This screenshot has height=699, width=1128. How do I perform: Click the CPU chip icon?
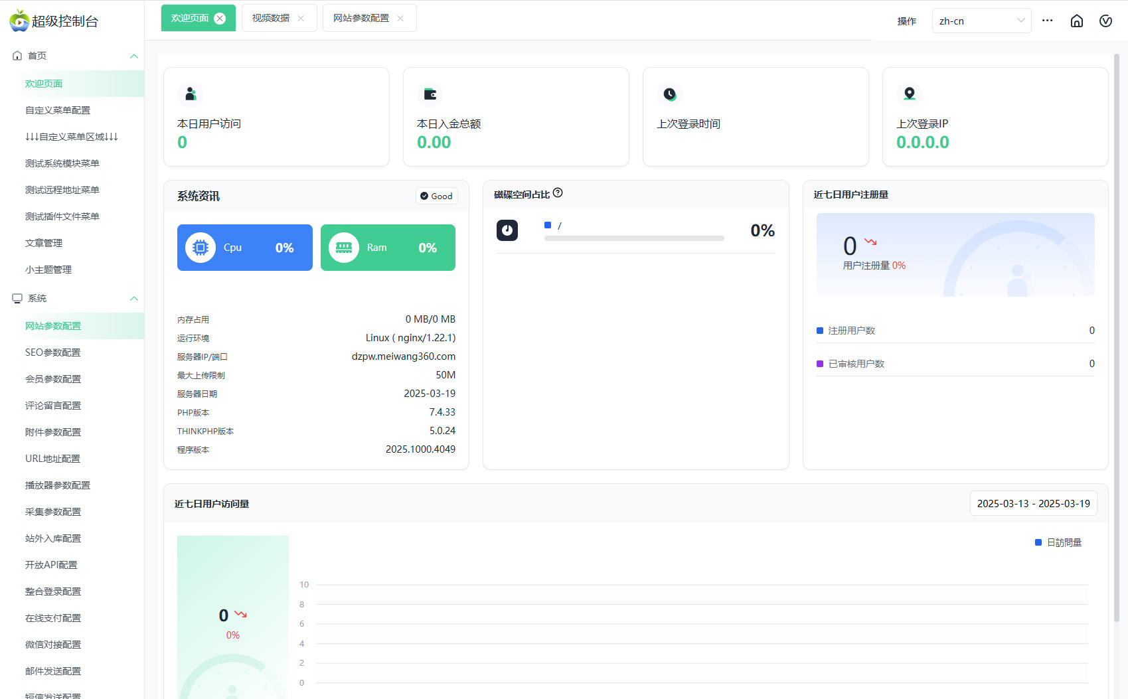point(200,248)
